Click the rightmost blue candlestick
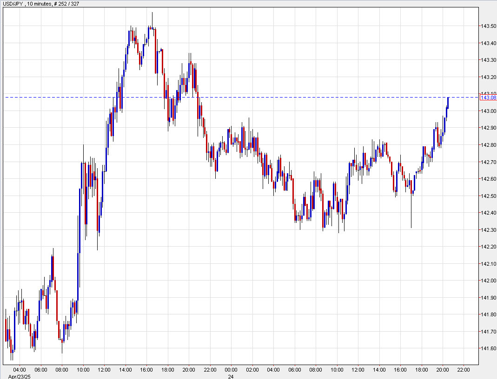 click(448, 102)
